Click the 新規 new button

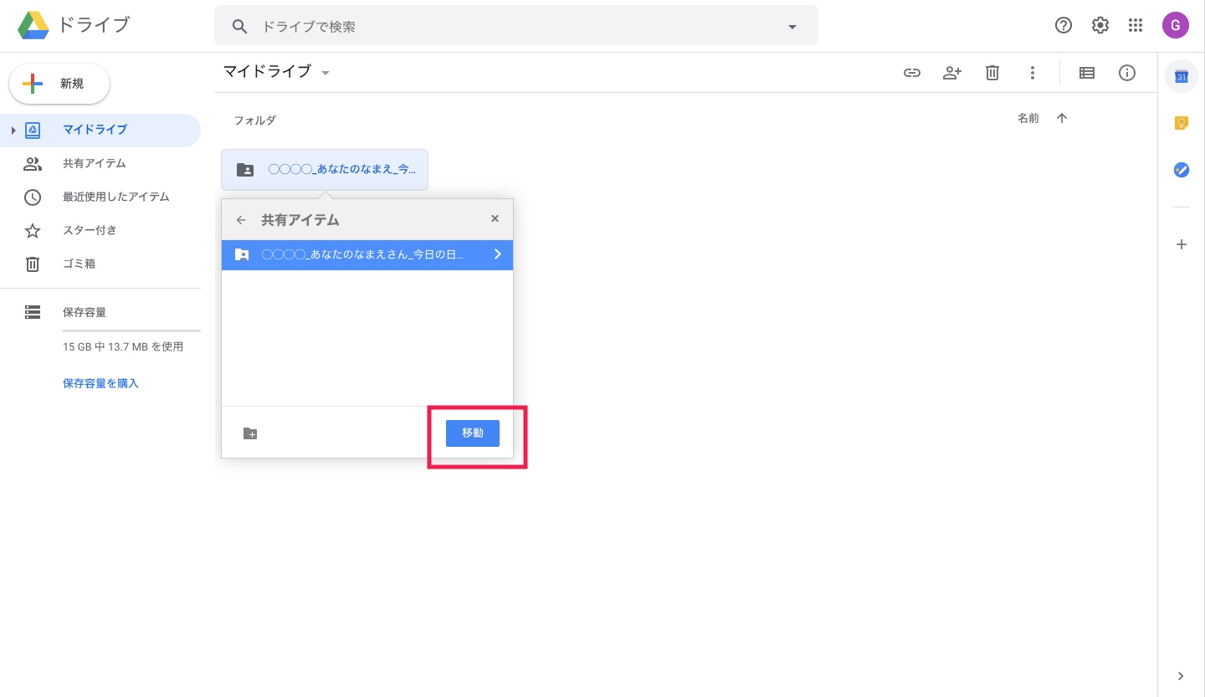[59, 84]
